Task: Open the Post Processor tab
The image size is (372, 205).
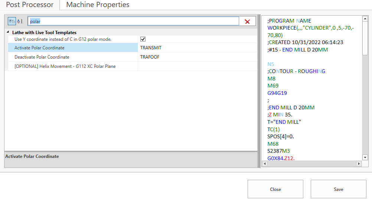Action: point(30,5)
